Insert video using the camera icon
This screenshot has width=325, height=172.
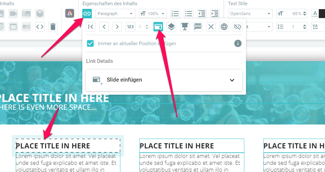(13, 14)
